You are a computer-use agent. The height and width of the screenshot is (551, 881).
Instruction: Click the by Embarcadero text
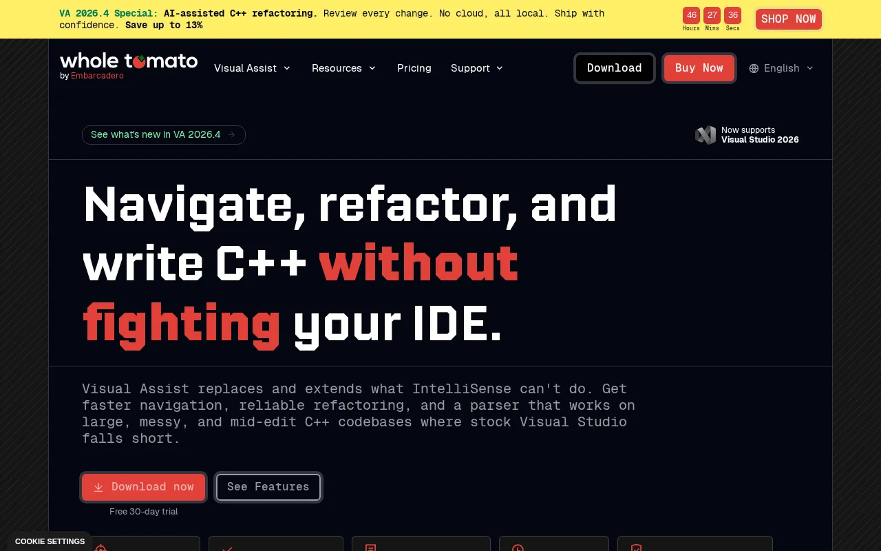92,76
